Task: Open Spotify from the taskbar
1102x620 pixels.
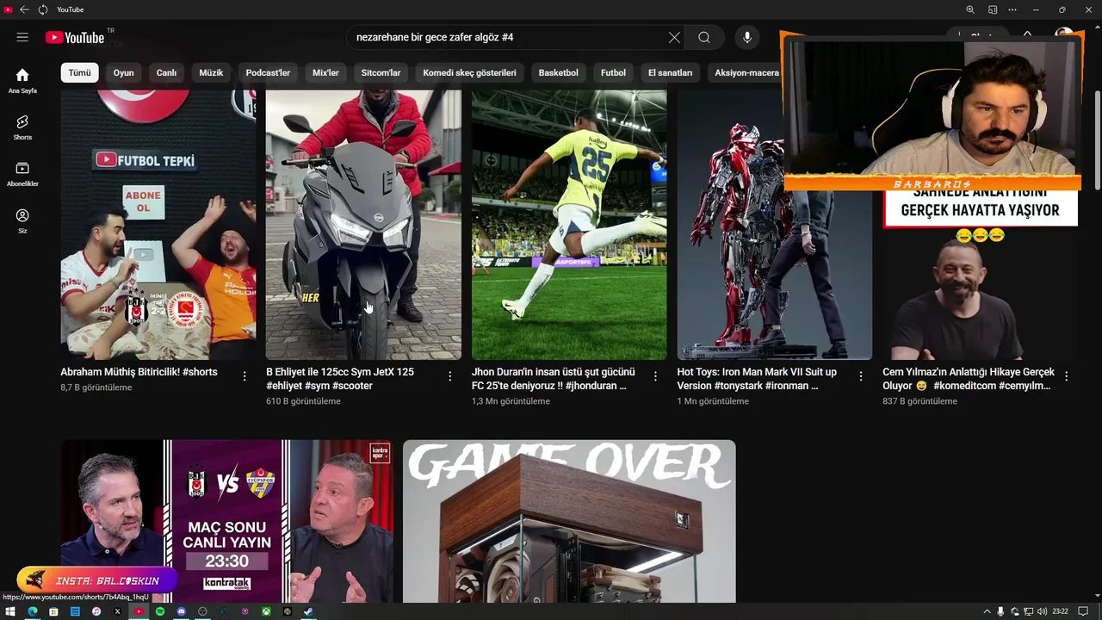Action: tap(160, 611)
